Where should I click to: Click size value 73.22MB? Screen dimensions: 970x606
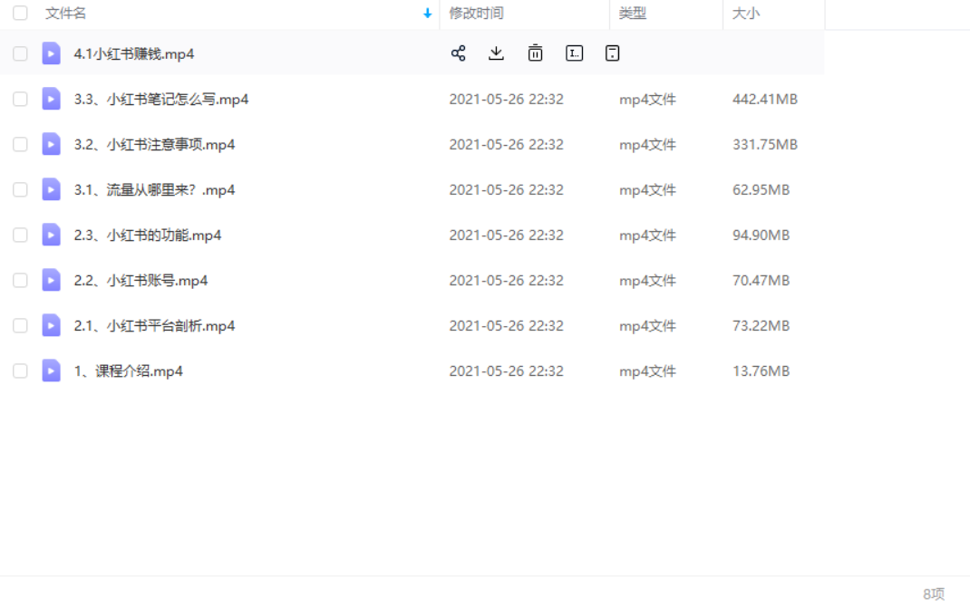click(x=761, y=325)
